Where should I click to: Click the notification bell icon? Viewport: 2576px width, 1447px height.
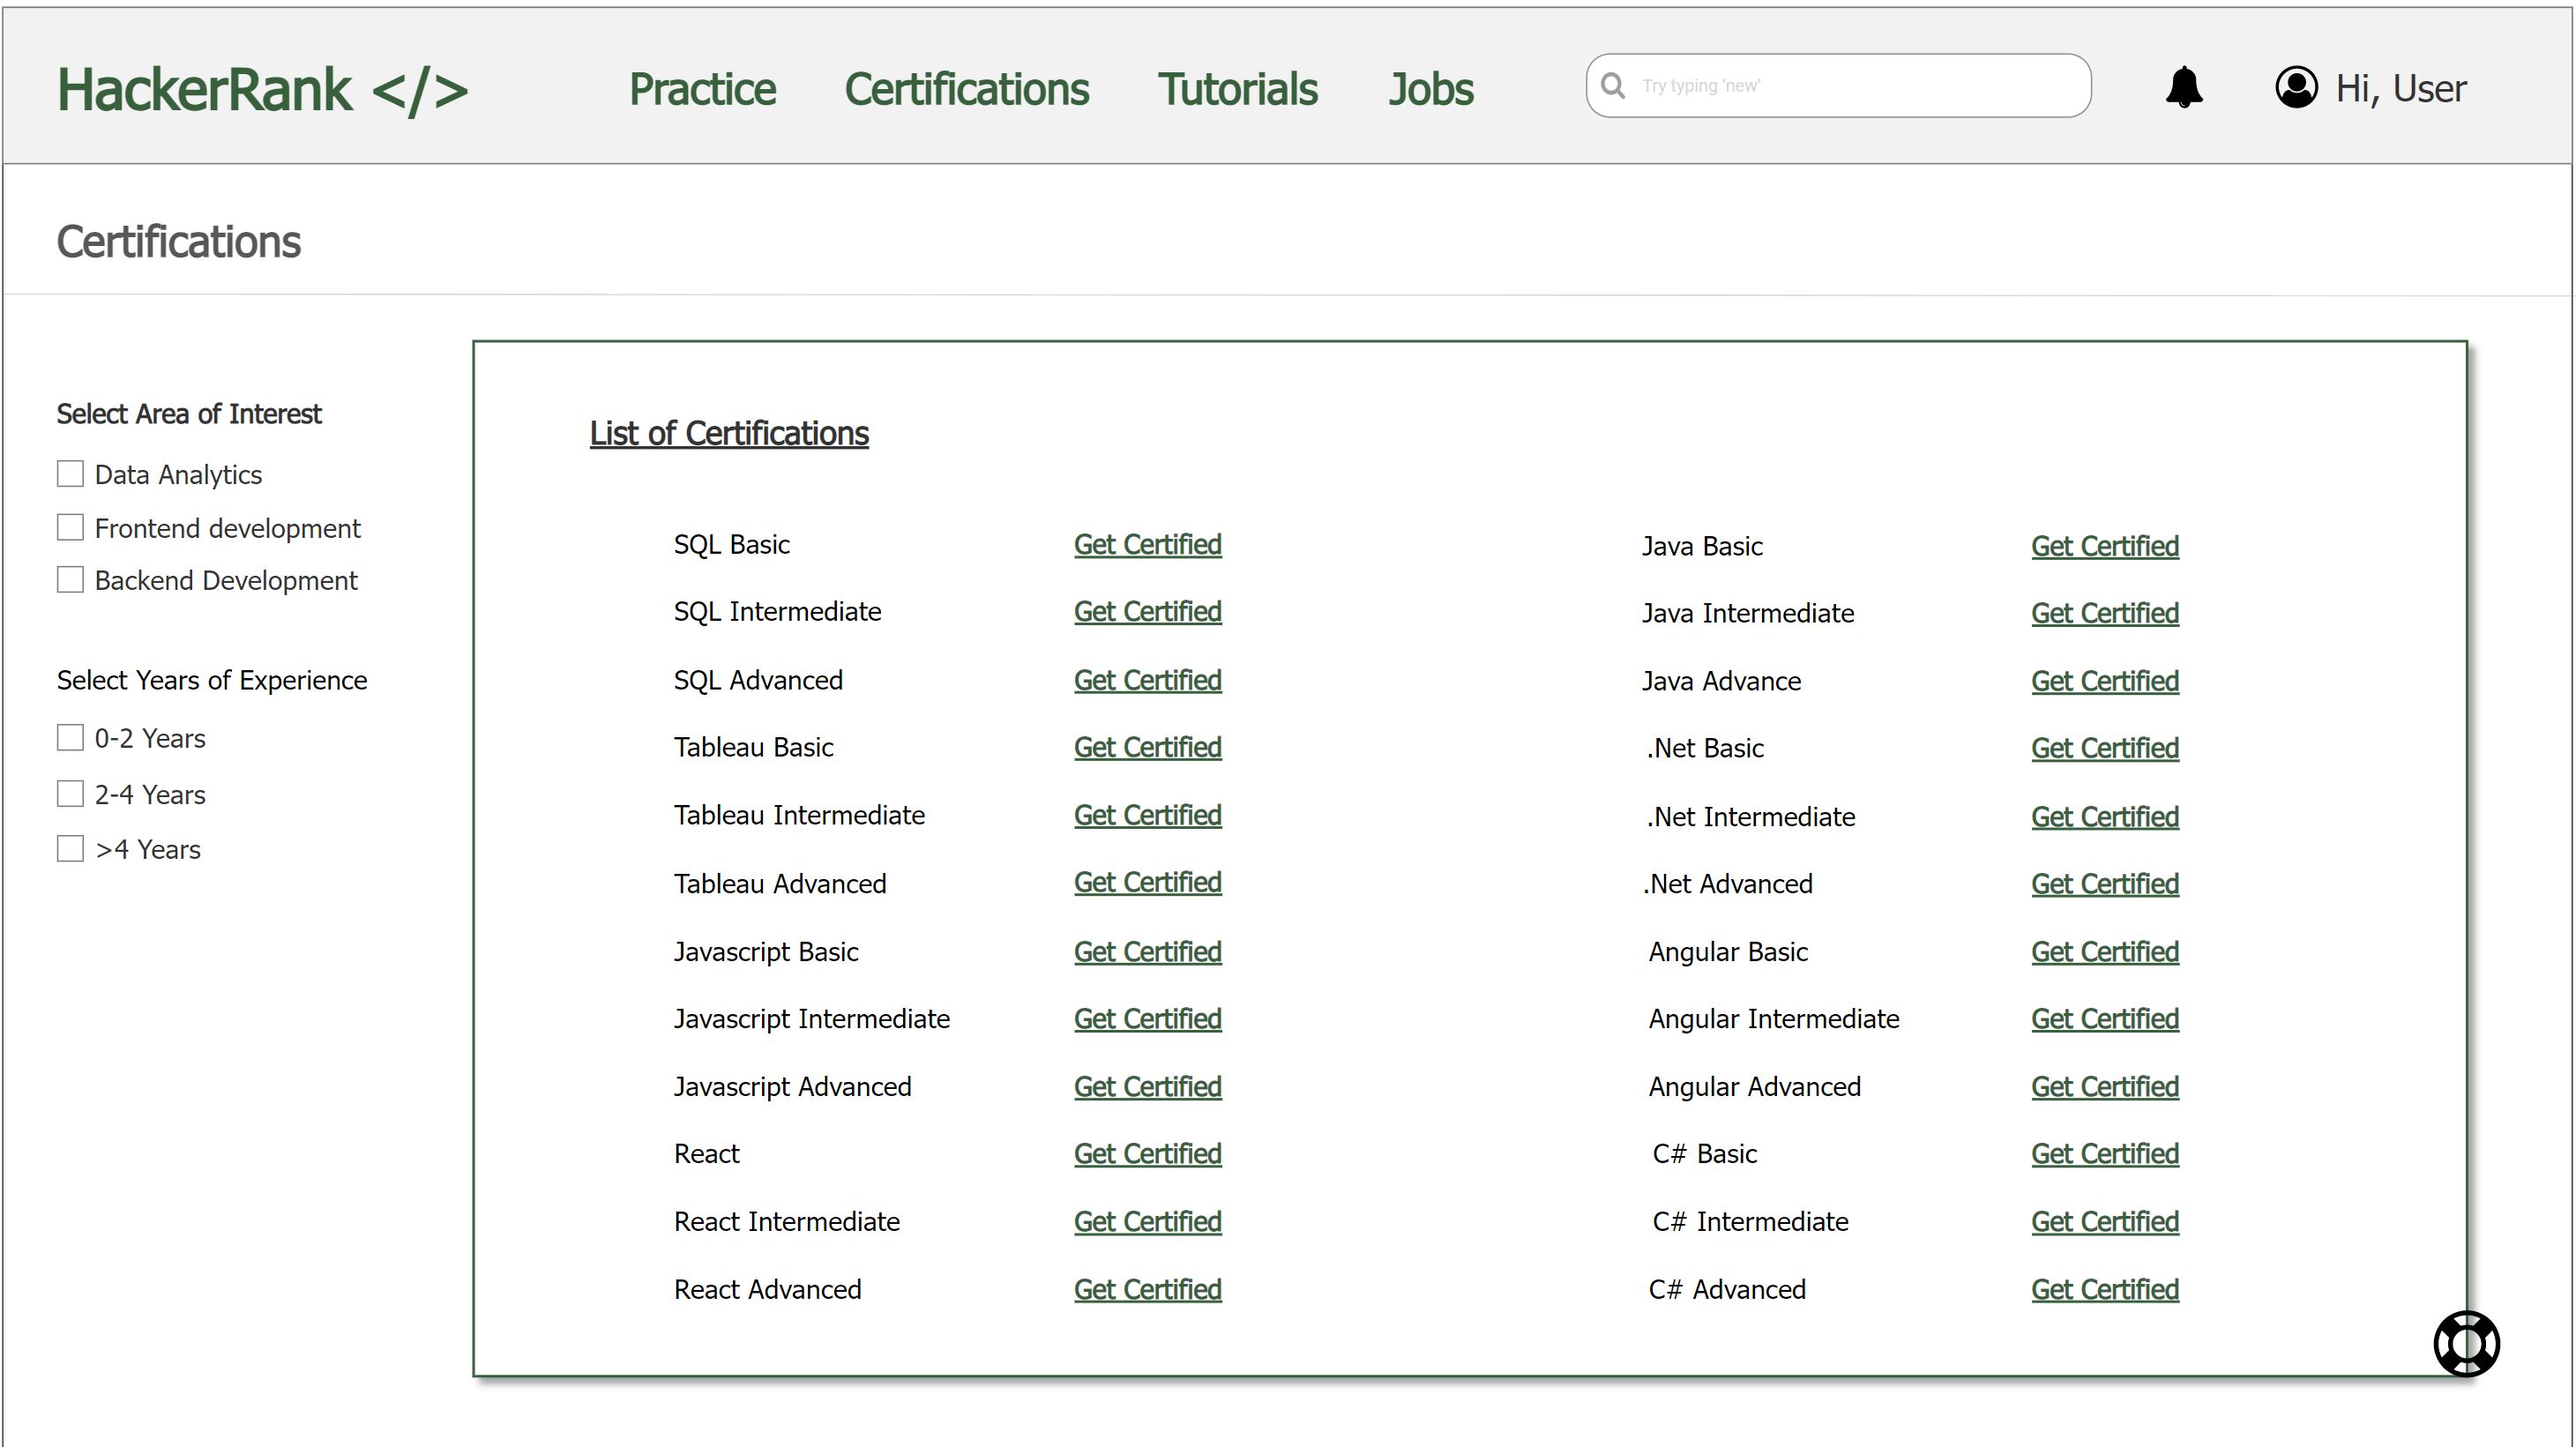[x=2184, y=87]
